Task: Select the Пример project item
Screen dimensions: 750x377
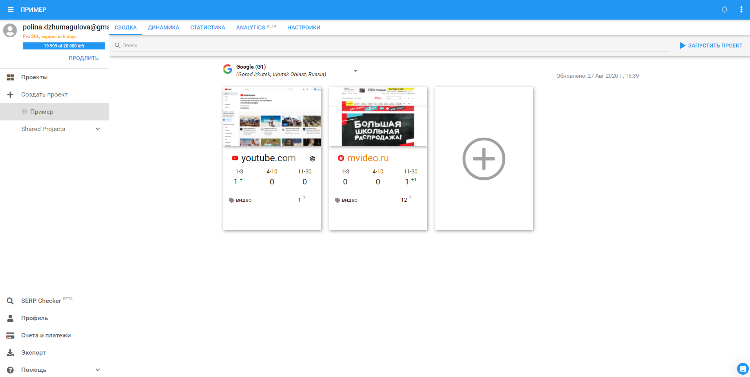Action: 54,112
